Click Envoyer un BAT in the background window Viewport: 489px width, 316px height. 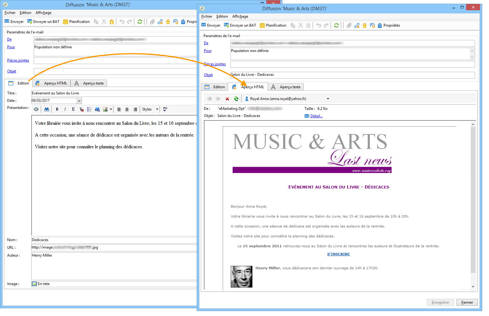[43, 22]
